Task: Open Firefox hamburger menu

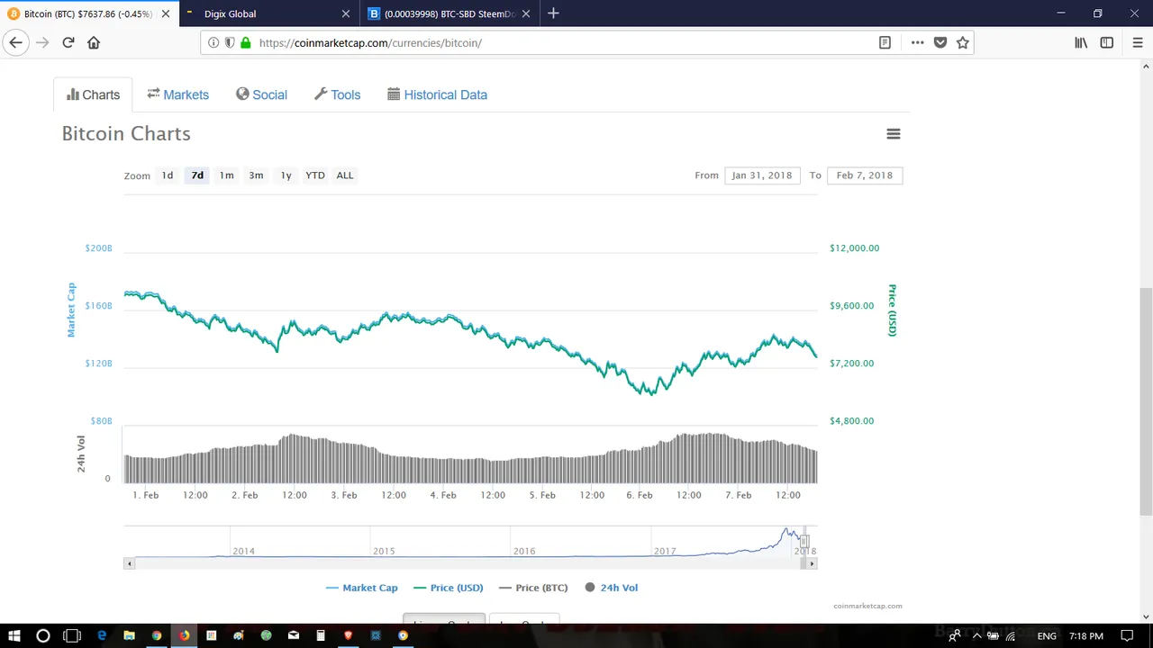Action: 1137,42
